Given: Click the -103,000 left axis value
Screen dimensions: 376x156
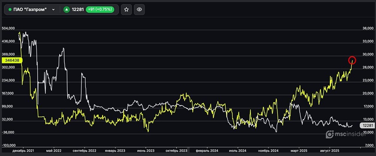Looking at the screenshot, I should (x=8, y=145).
